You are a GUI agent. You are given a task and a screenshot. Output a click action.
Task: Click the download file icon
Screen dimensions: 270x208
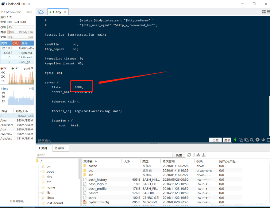[x=199, y=155]
